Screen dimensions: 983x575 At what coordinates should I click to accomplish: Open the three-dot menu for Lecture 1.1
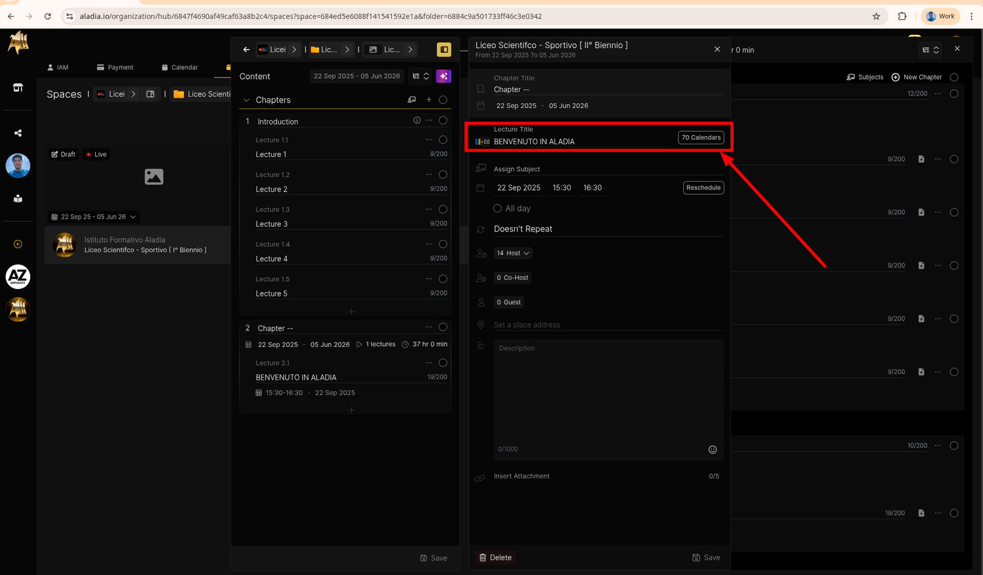click(429, 140)
